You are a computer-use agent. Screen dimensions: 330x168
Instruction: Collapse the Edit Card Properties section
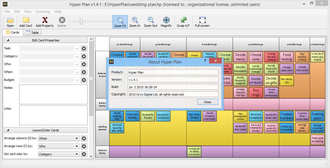(x=46, y=40)
